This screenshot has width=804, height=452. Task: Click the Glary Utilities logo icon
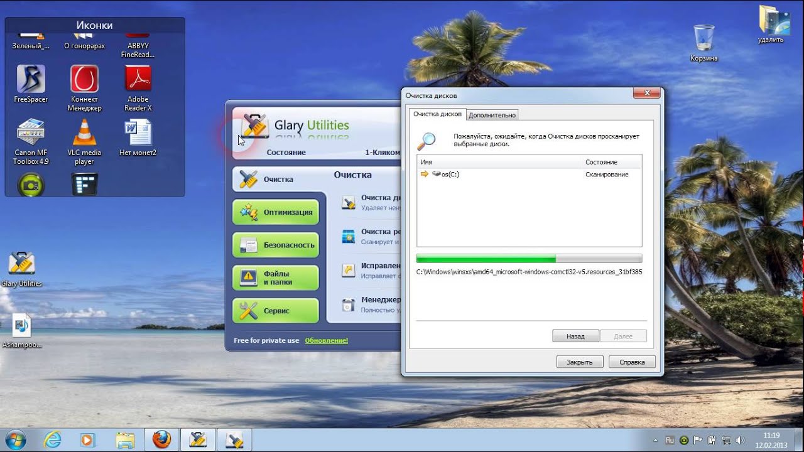pyautogui.click(x=255, y=126)
